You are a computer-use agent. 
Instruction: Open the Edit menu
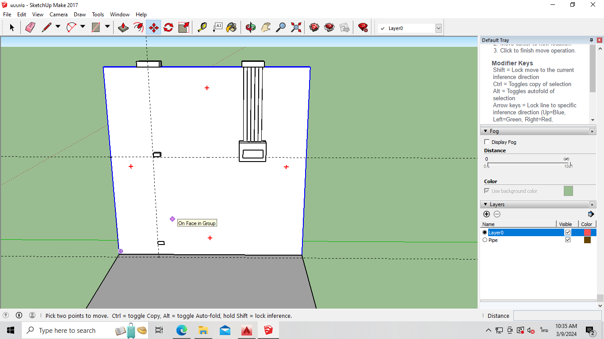click(22, 14)
